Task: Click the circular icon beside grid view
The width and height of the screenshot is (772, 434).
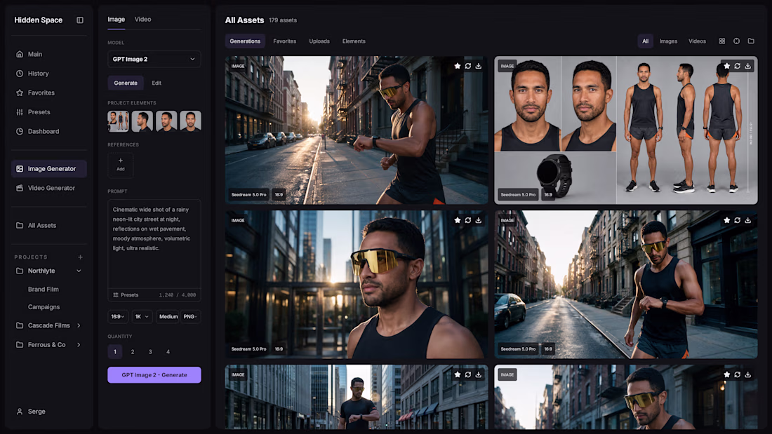Action: pos(736,41)
